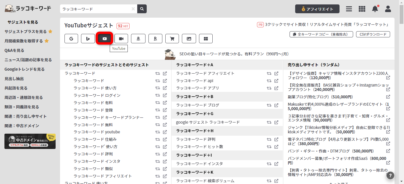This screenshot has height=184, width=404.
Task: Select 類語・同義語を見る in sidebar
Action: [x=22, y=107]
